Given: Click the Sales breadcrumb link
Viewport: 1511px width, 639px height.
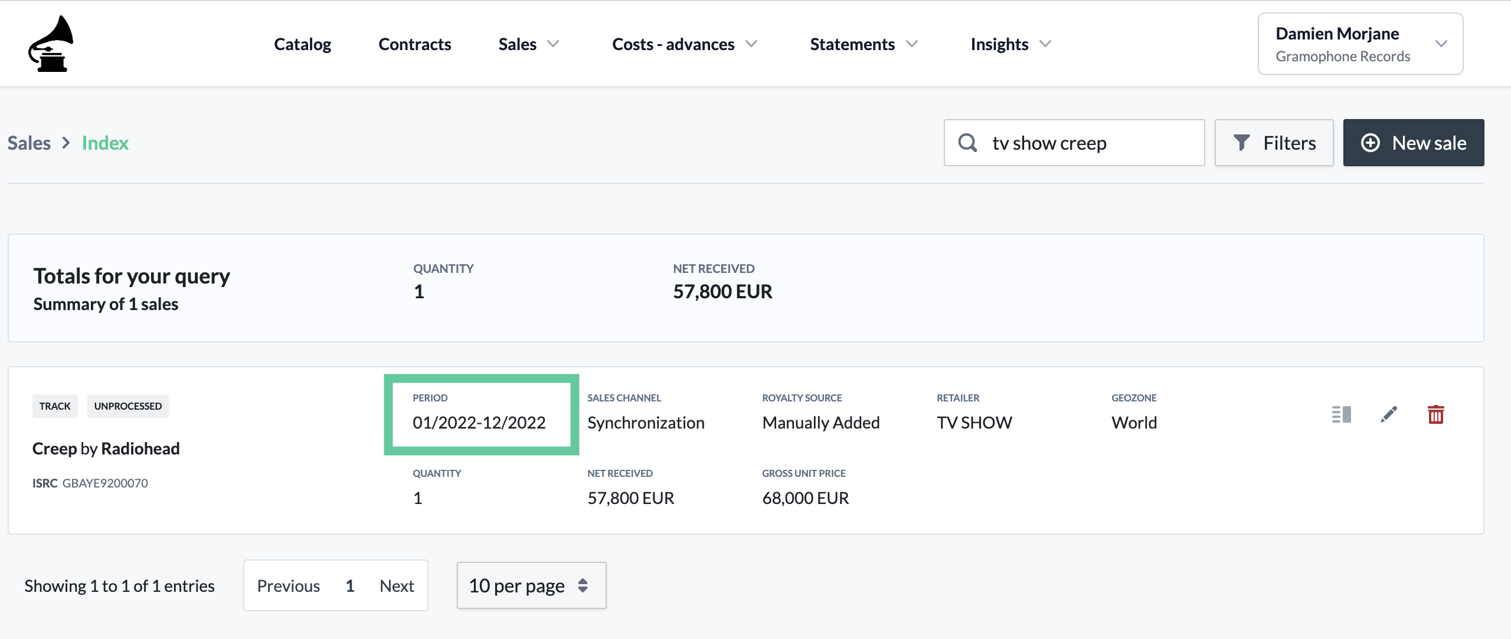Looking at the screenshot, I should pos(29,143).
